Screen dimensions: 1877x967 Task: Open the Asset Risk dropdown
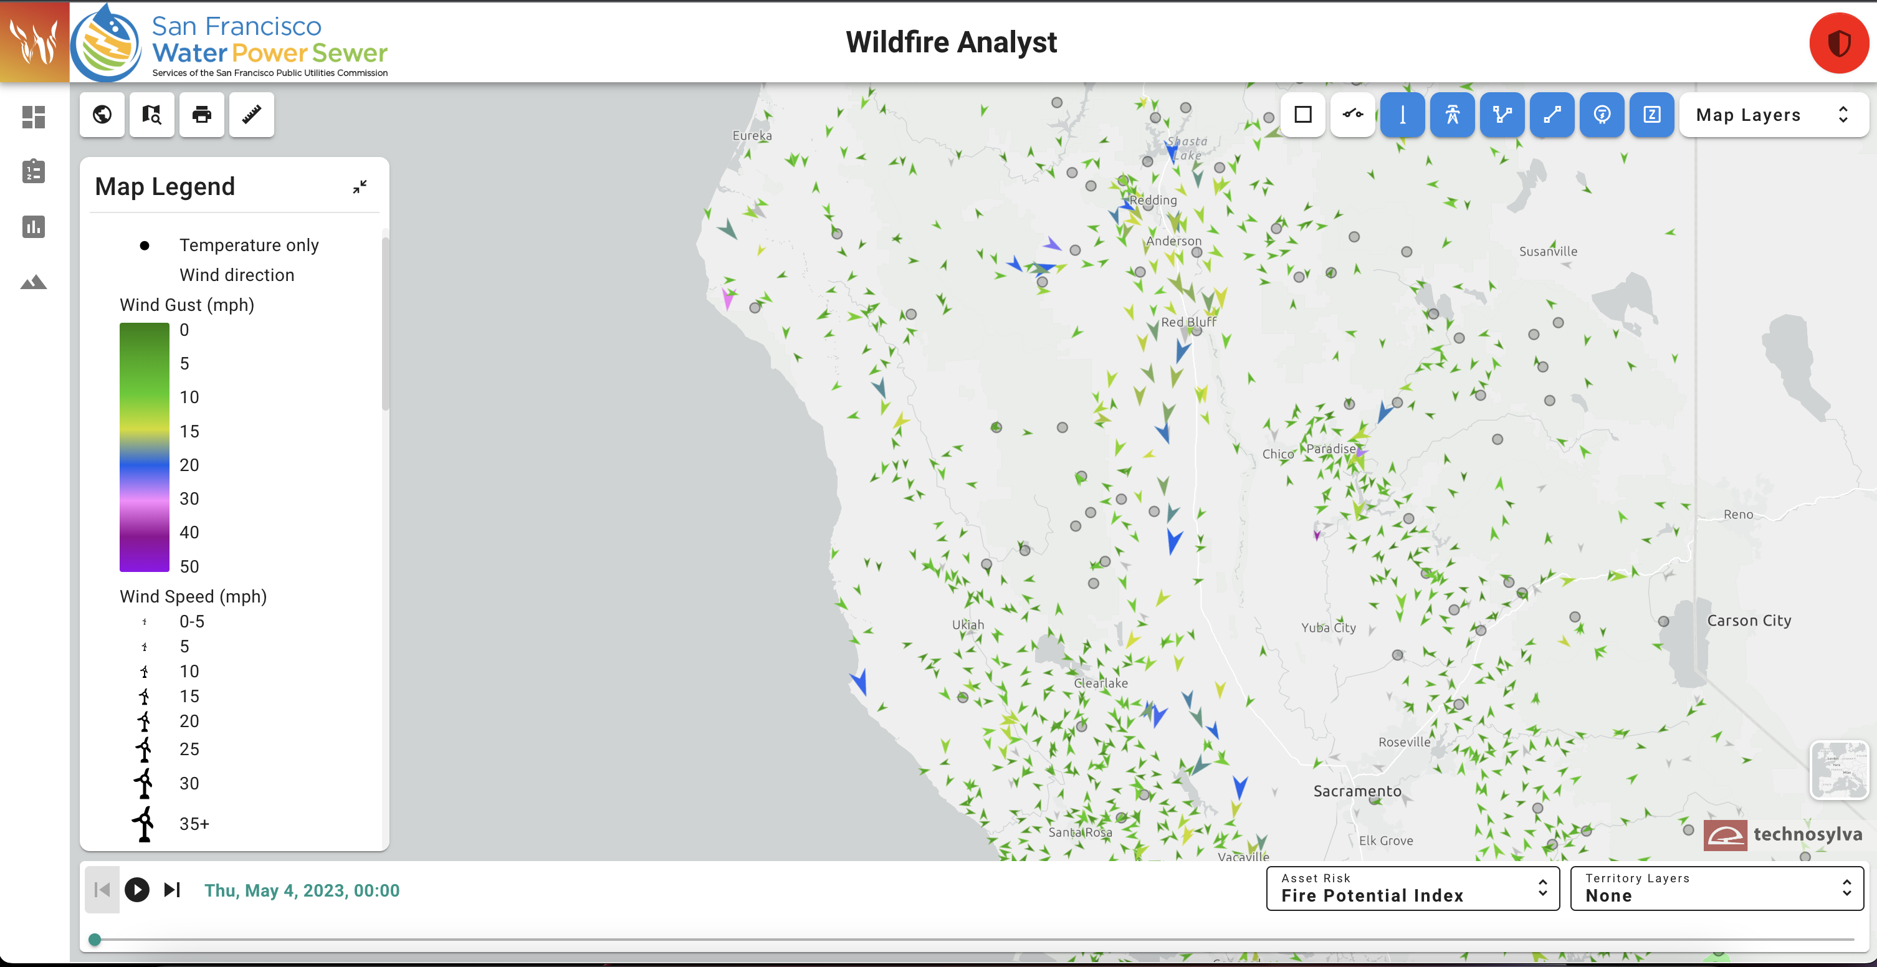(1412, 888)
